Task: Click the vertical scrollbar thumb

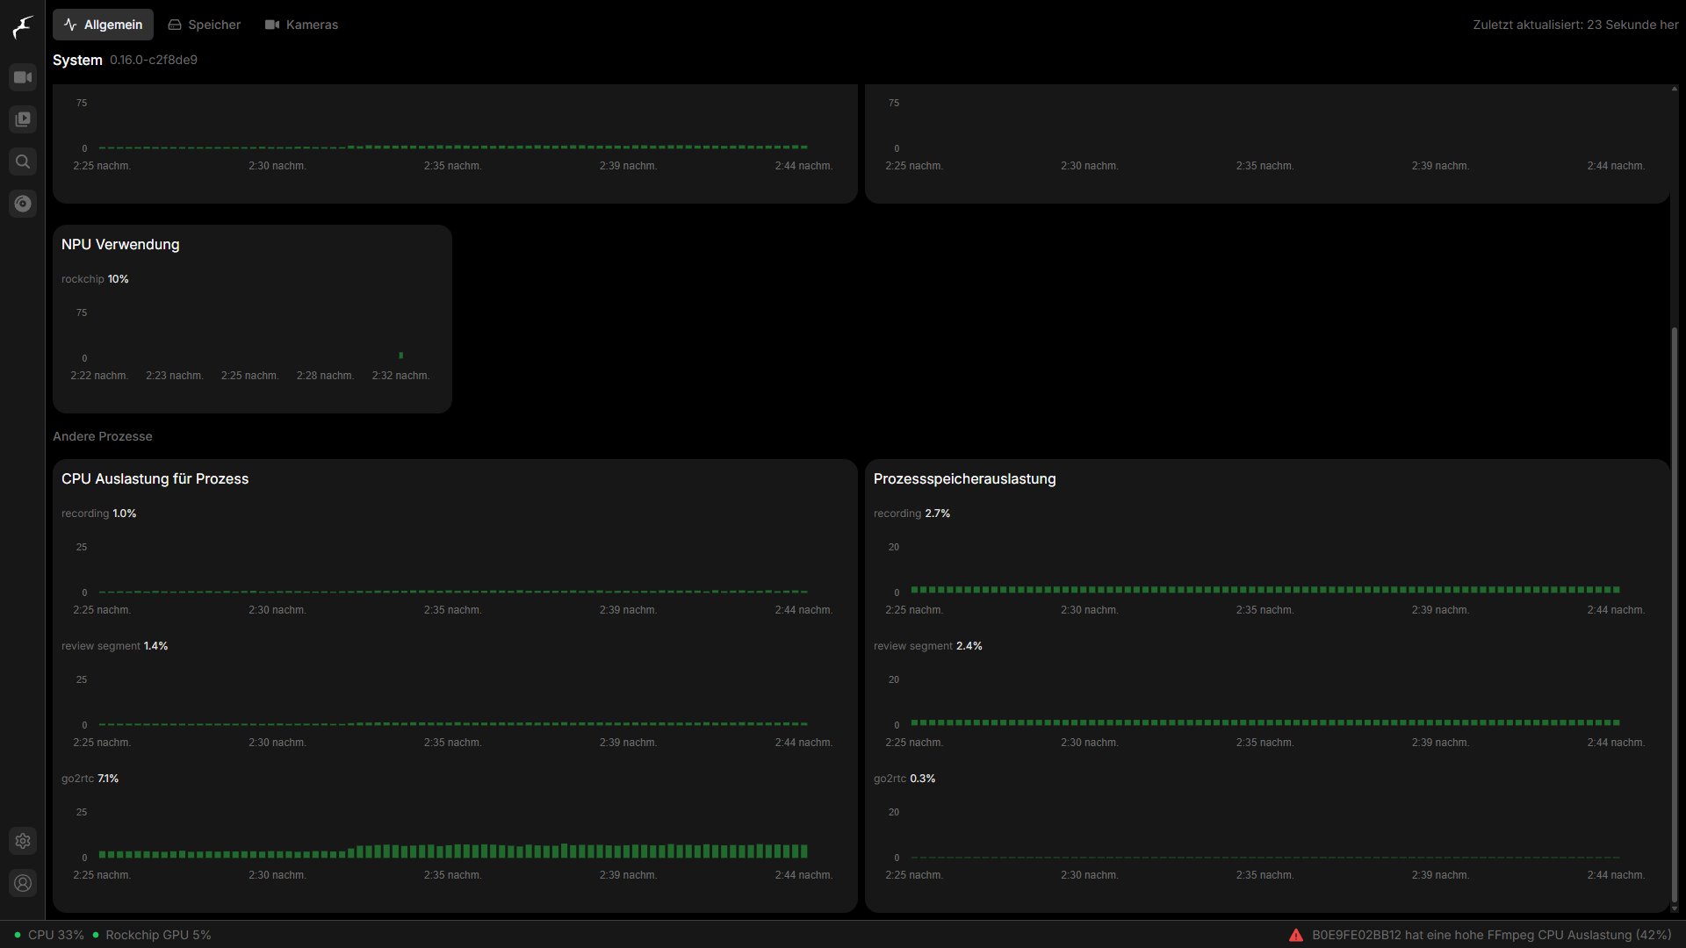Action: 1675,614
